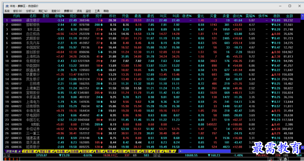Image resolution: width=304 pixels, height=161 pixels.
Task: Sort by 涨幅% column header
Action: pyautogui.click(x=59, y=16)
